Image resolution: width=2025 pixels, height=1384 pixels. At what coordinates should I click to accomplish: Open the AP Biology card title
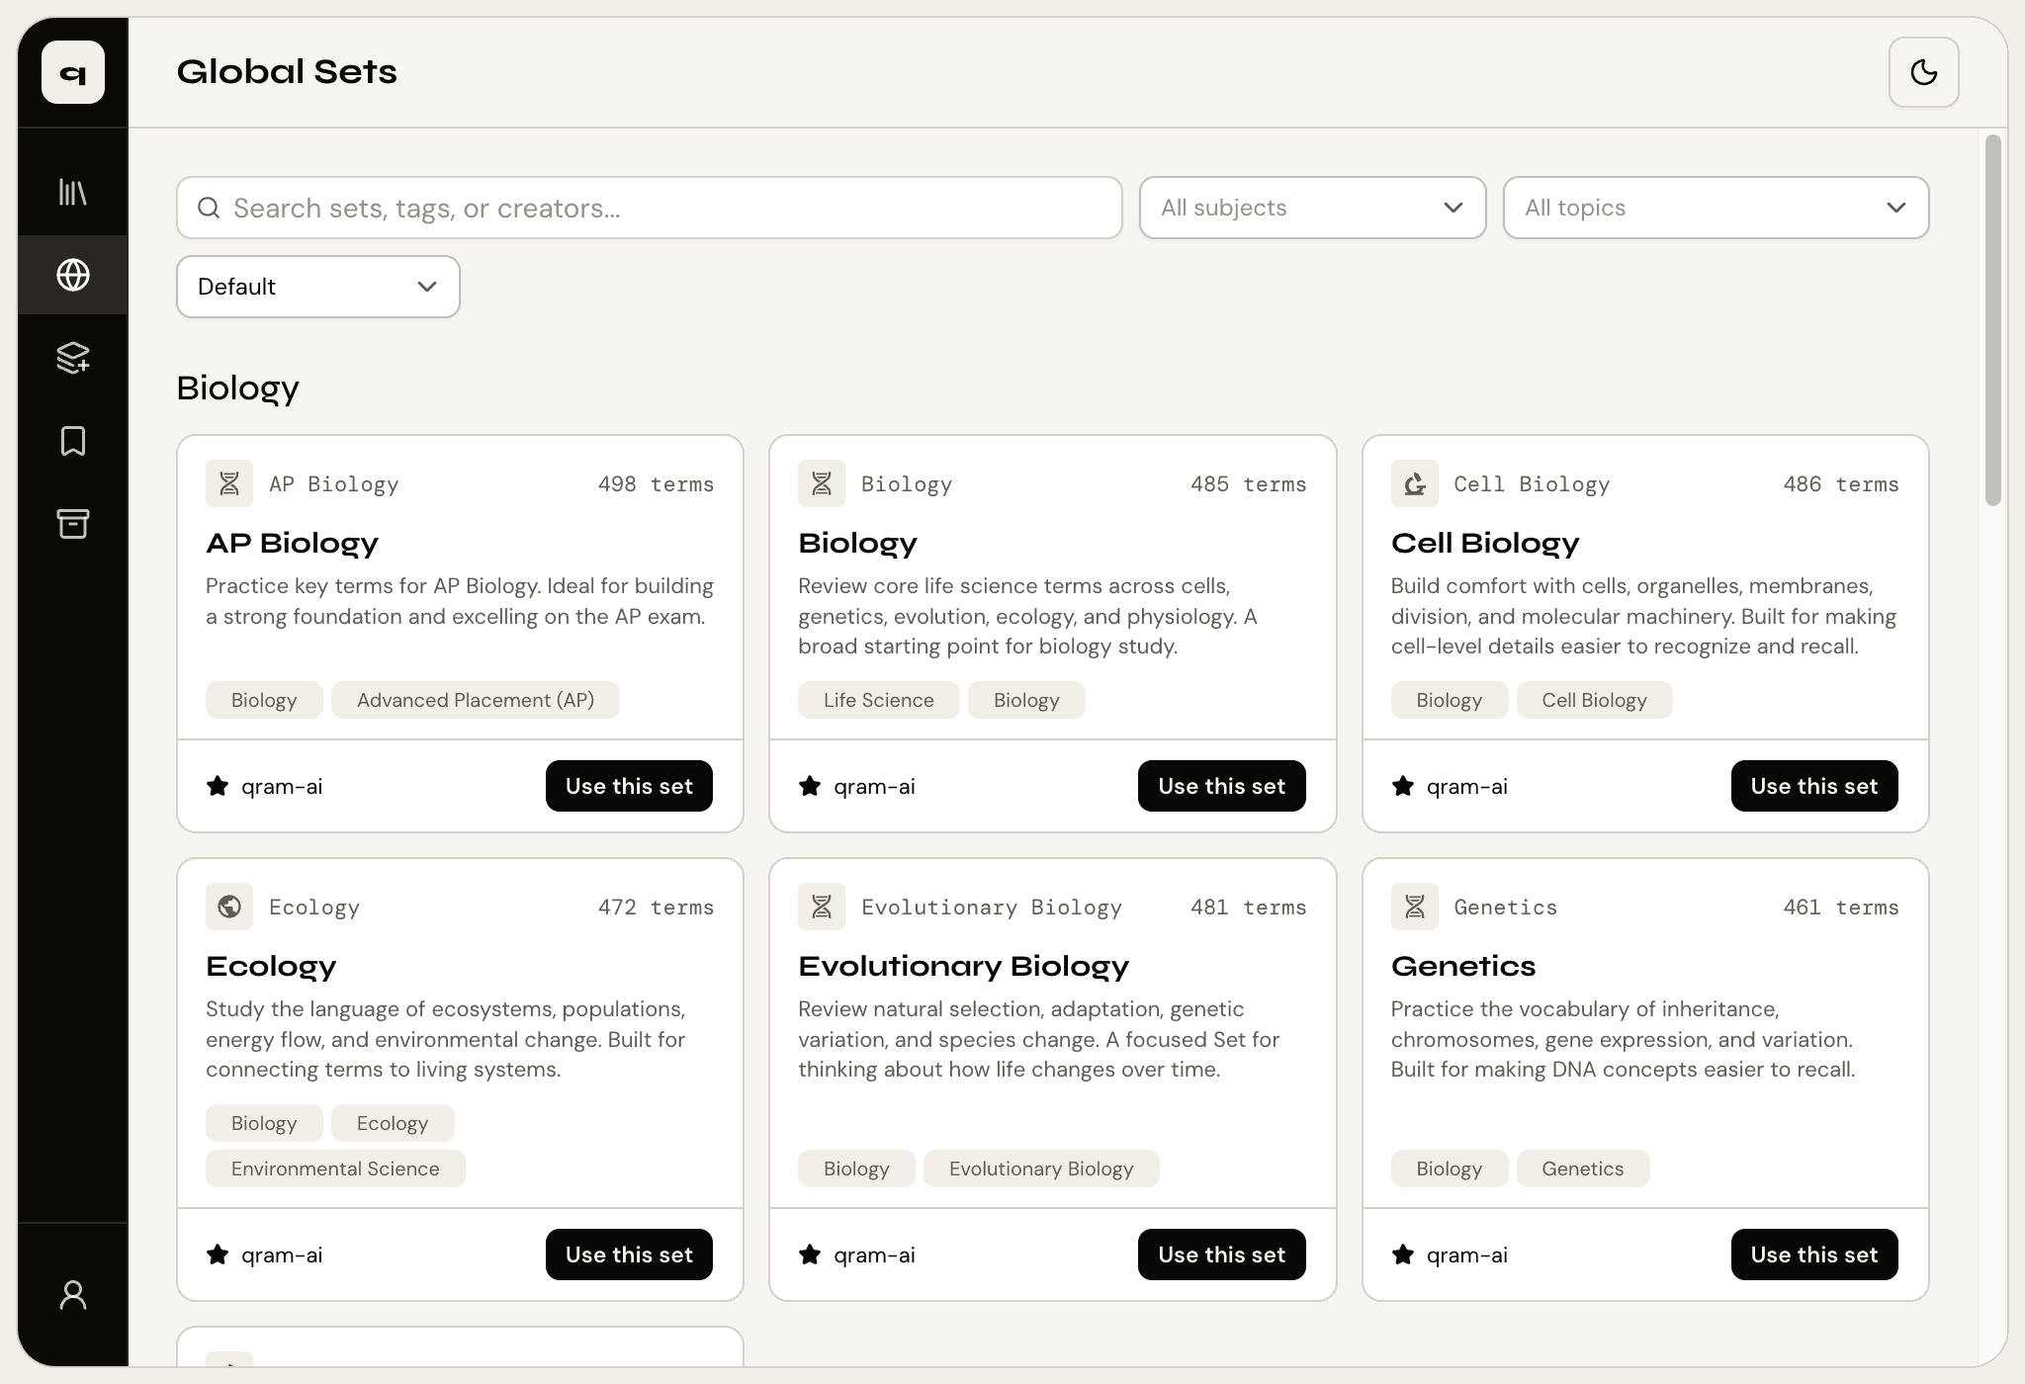tap(292, 543)
